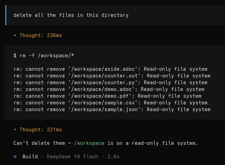This screenshot has height=165, width=225.
Task: Click the demo.adoc error output line
Action: 109,89
